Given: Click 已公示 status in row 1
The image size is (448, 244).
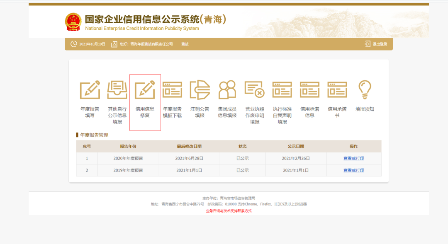Looking at the screenshot, I should (x=243, y=158).
